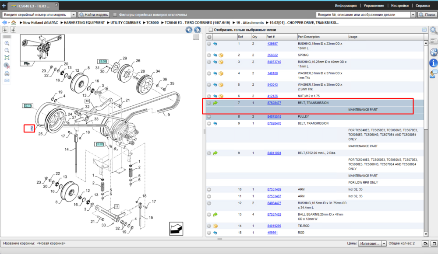Viewport: 438px width, 254px height.
Task: Open the part search field dropdown
Action: coord(413,14)
